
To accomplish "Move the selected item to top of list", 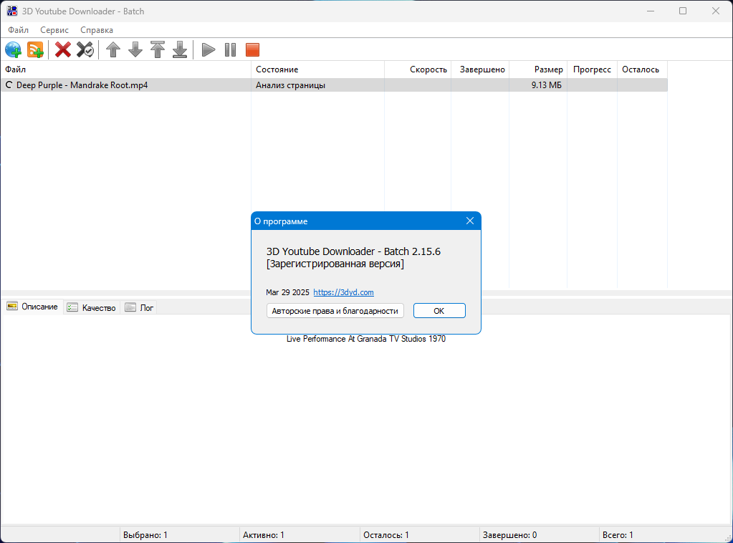I will 158,49.
